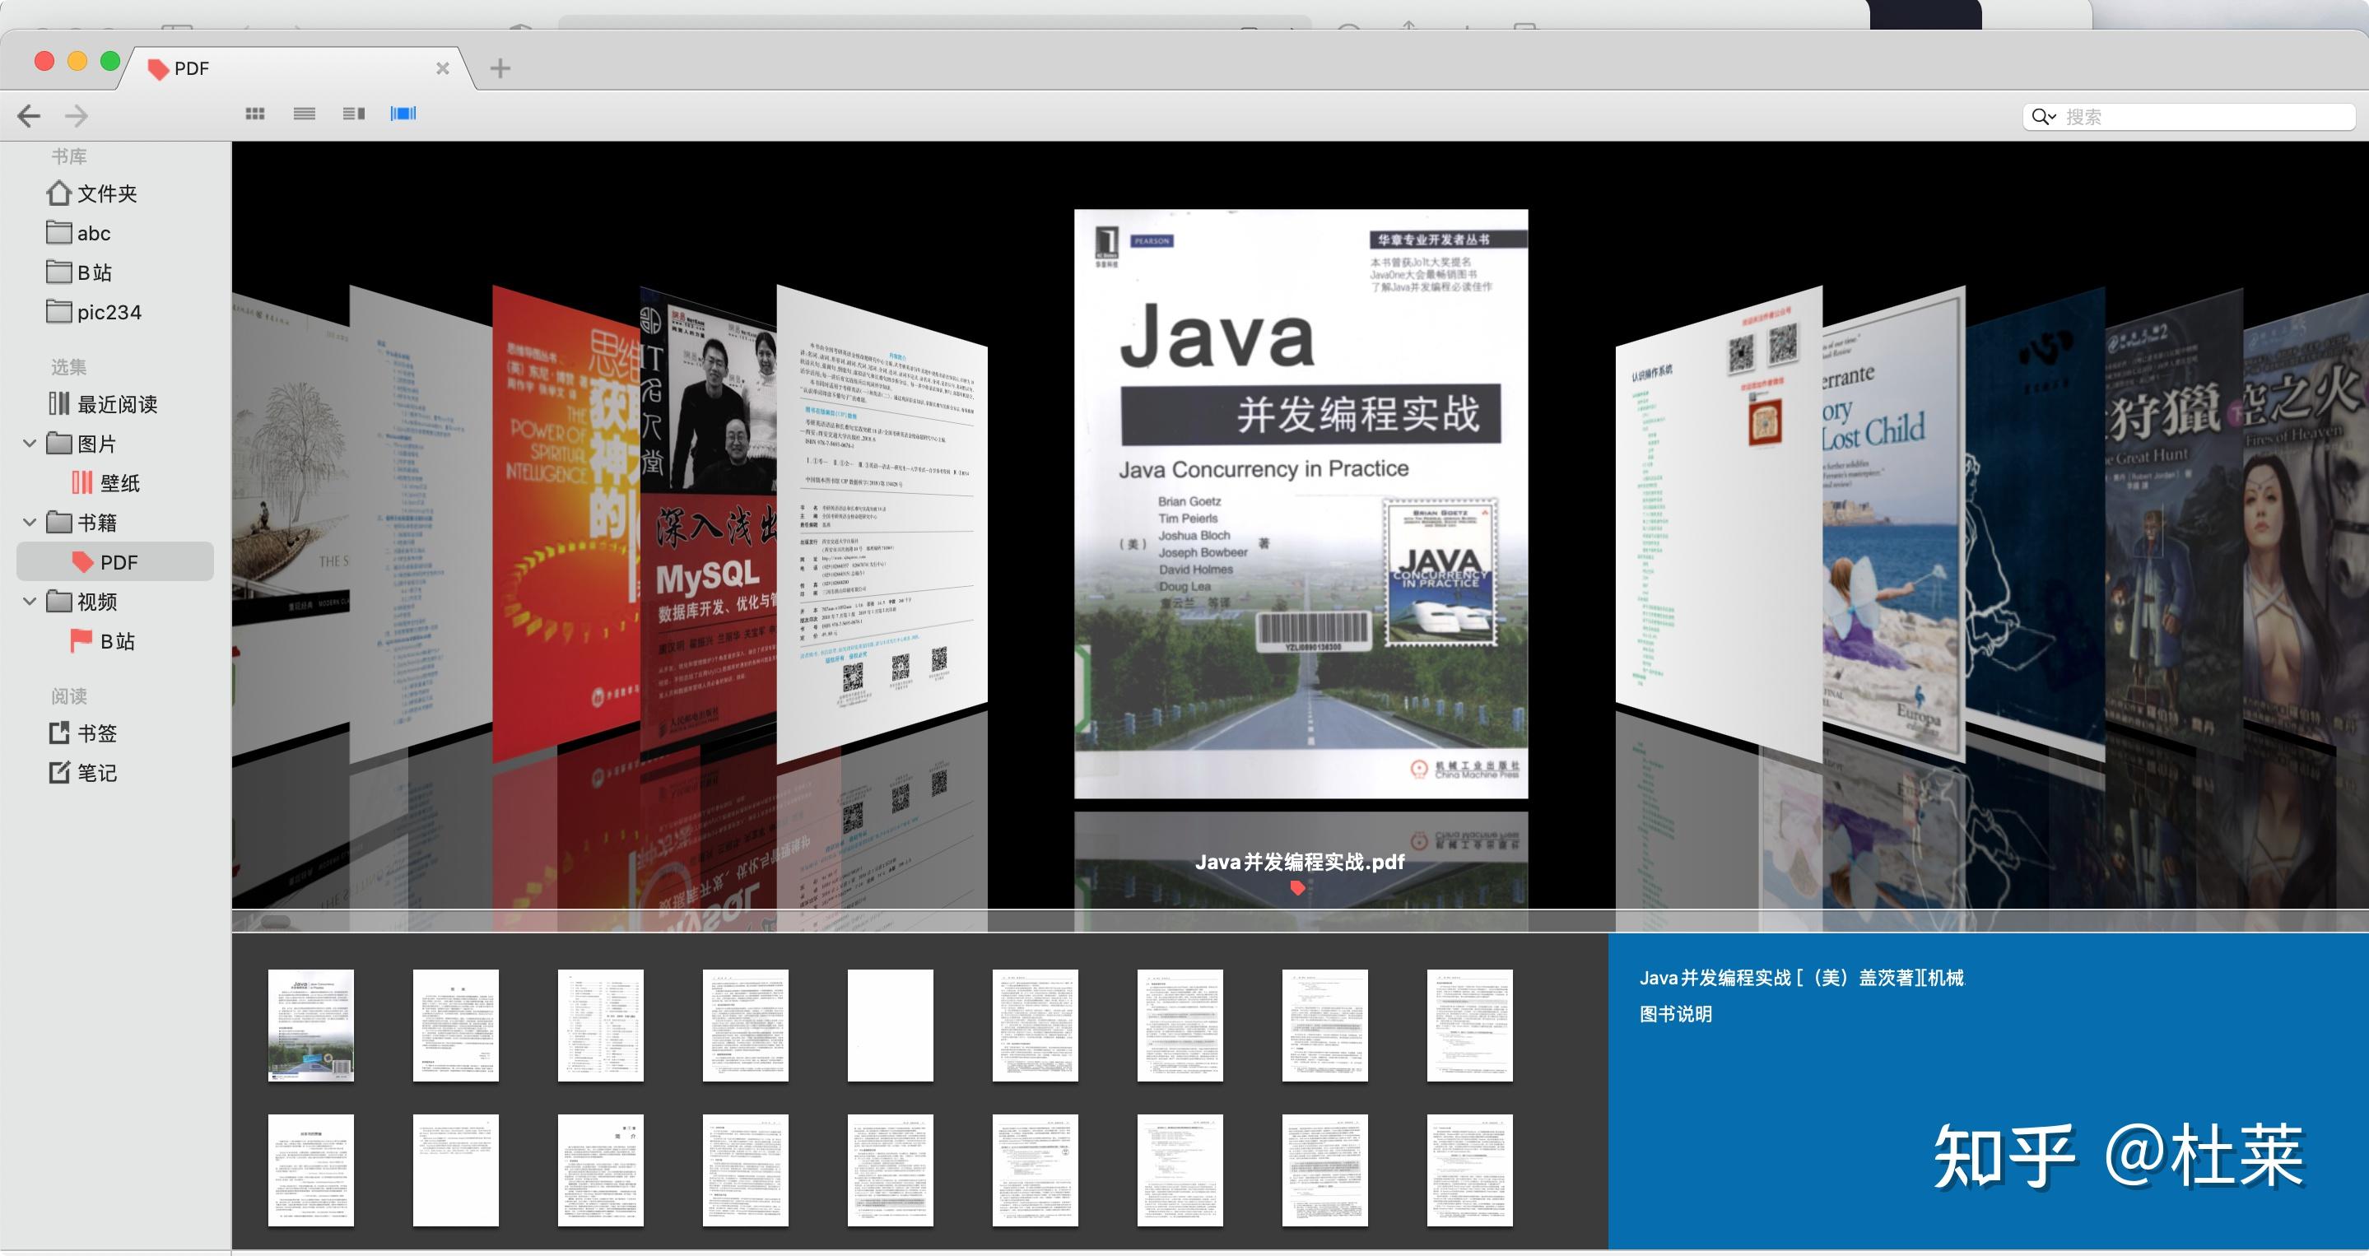Select the Lost Child book cover
The height and width of the screenshot is (1256, 2369).
tap(1895, 524)
